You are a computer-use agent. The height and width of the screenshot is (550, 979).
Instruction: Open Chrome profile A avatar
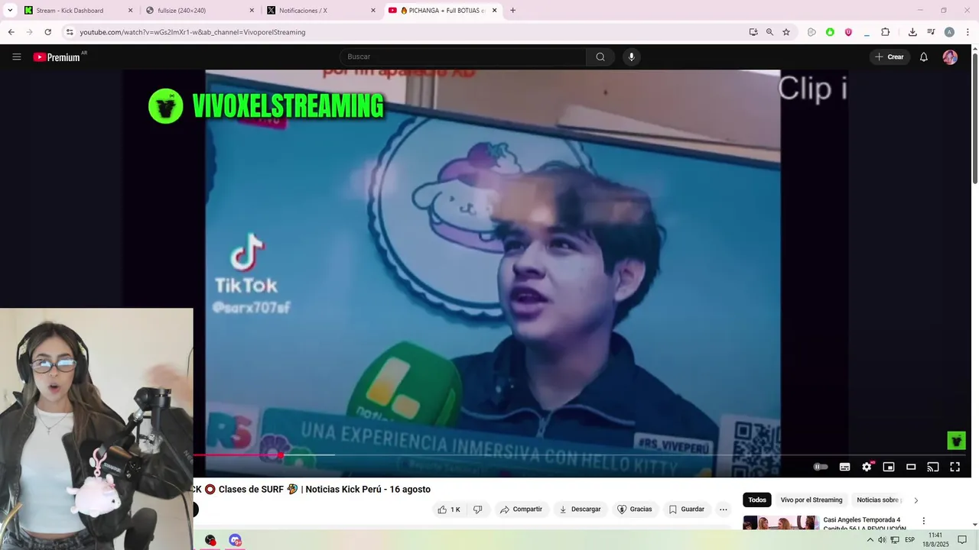[949, 32]
